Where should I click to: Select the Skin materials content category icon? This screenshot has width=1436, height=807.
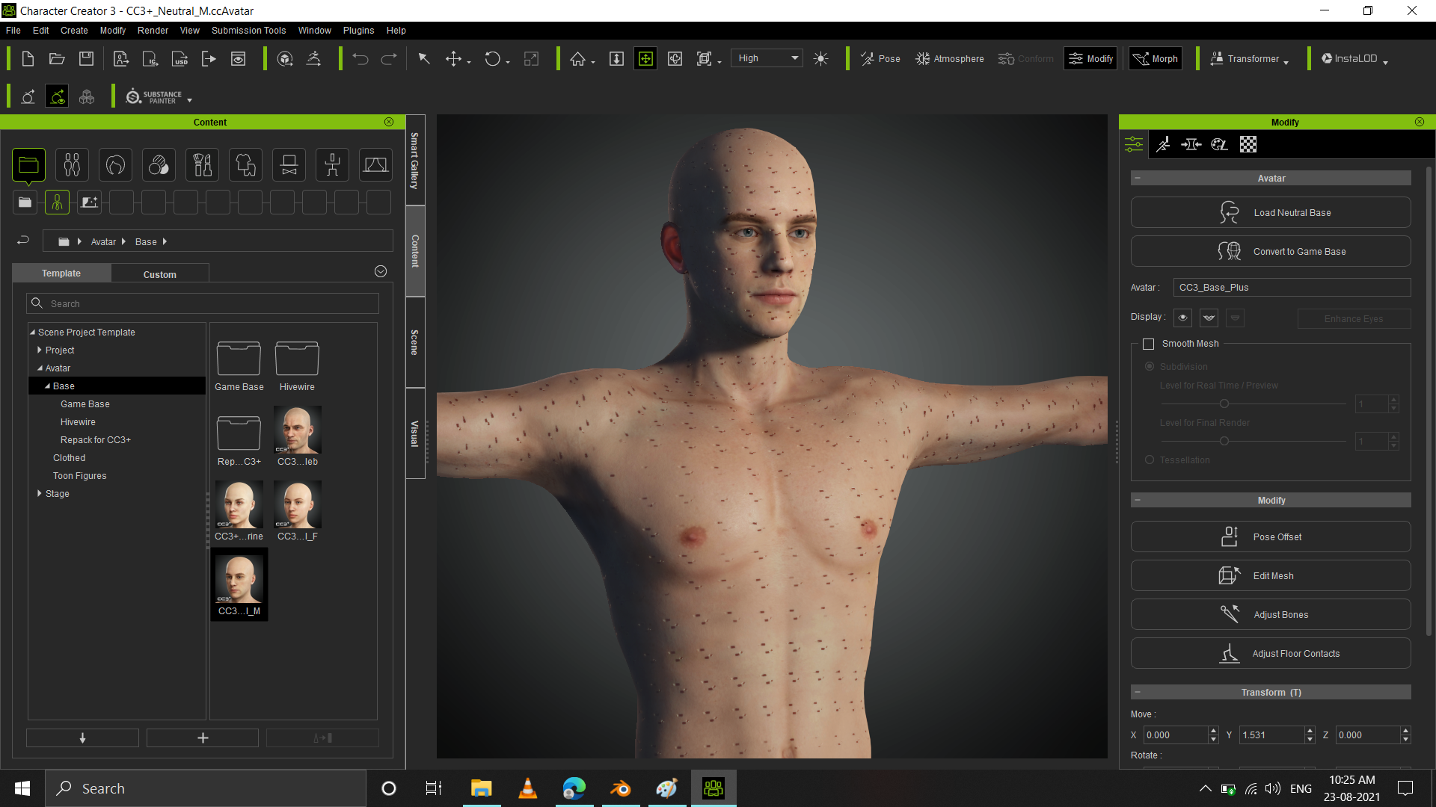click(x=159, y=165)
